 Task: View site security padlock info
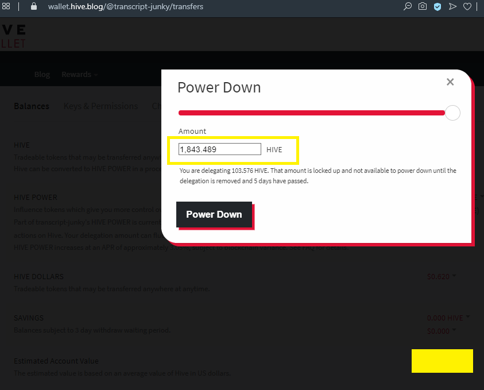click(x=34, y=6)
